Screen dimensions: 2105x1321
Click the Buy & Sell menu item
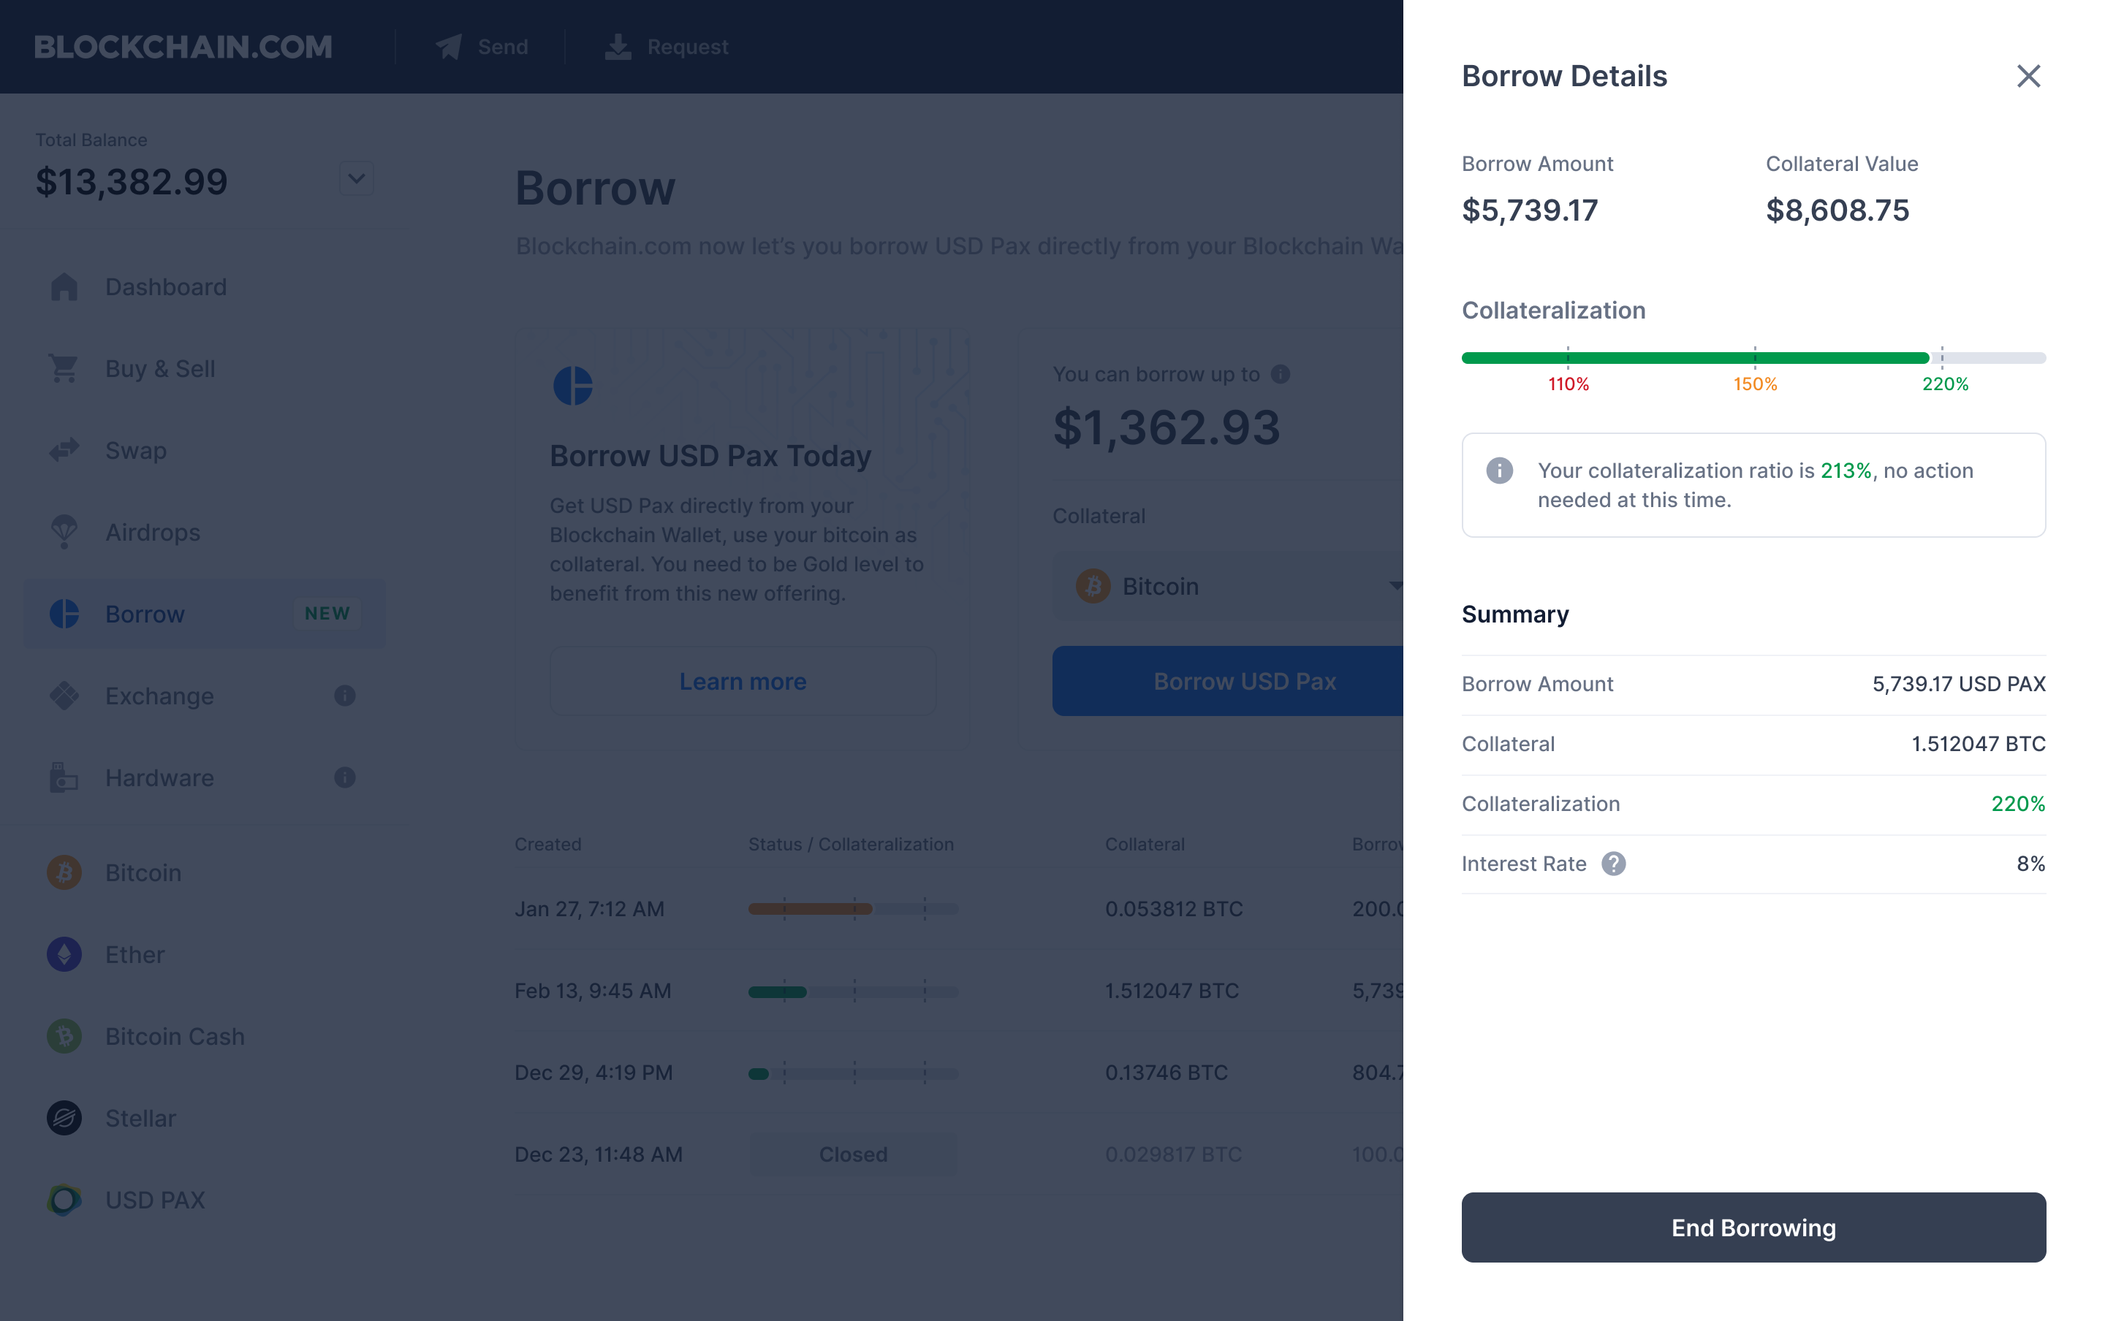pyautogui.click(x=159, y=368)
